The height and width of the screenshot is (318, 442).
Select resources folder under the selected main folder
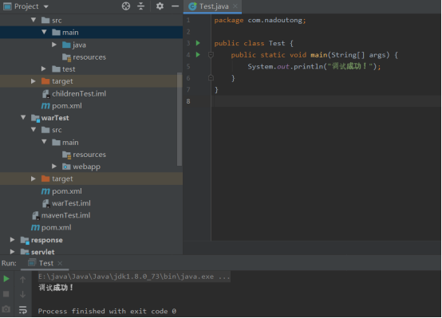click(x=84, y=57)
